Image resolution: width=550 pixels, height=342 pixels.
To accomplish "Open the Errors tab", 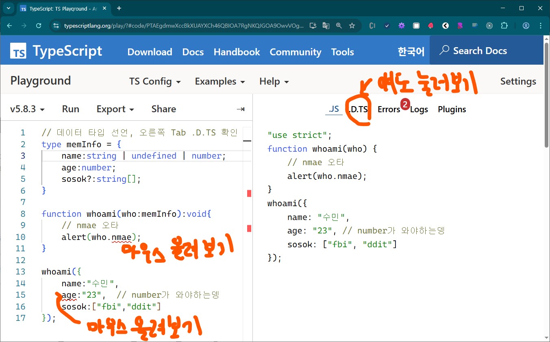I will (x=389, y=109).
